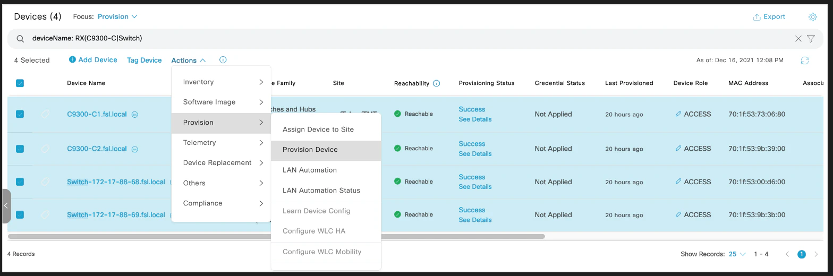This screenshot has width=833, height=276.
Task: Go to previous page arrow
Action: pyautogui.click(x=787, y=254)
